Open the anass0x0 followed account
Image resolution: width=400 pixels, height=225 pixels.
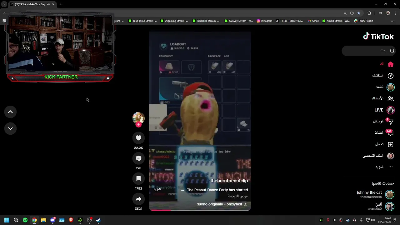click(380, 206)
